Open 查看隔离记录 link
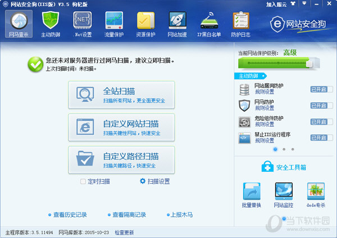 129,214
